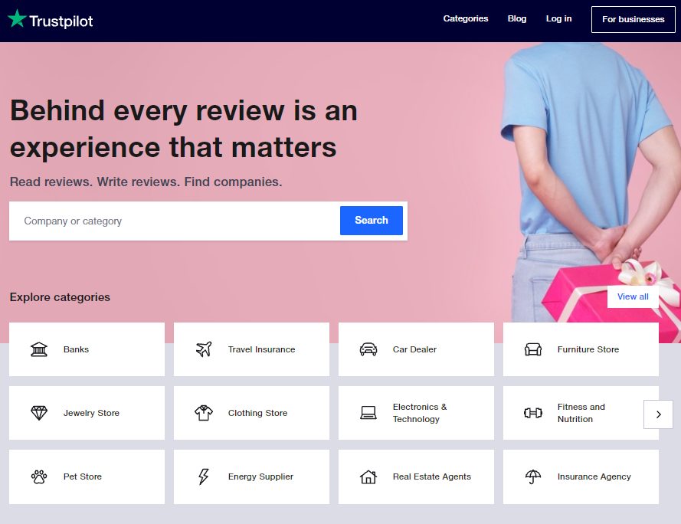Visit Real Estate Agents category text
Screen dimensions: 681x524
click(432, 477)
